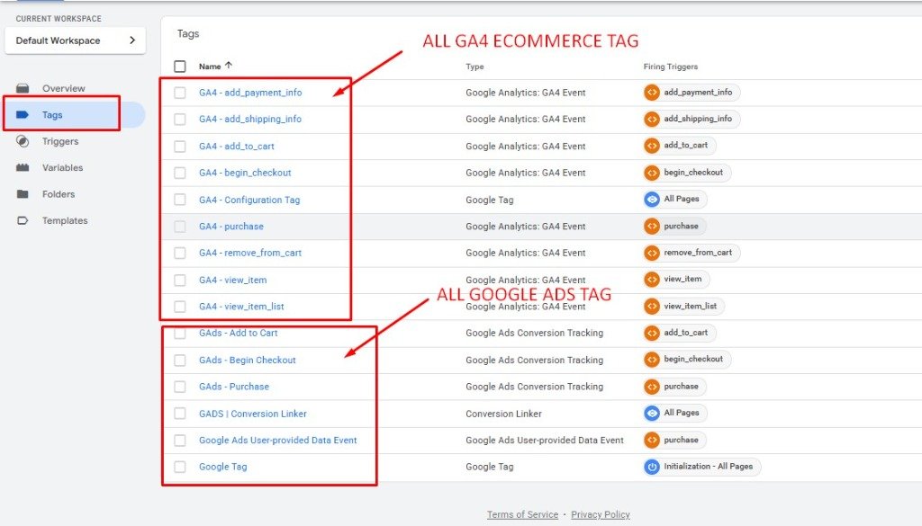Image resolution: width=922 pixels, height=526 pixels.
Task: Check the select-all tags checkbox
Action: click(180, 67)
